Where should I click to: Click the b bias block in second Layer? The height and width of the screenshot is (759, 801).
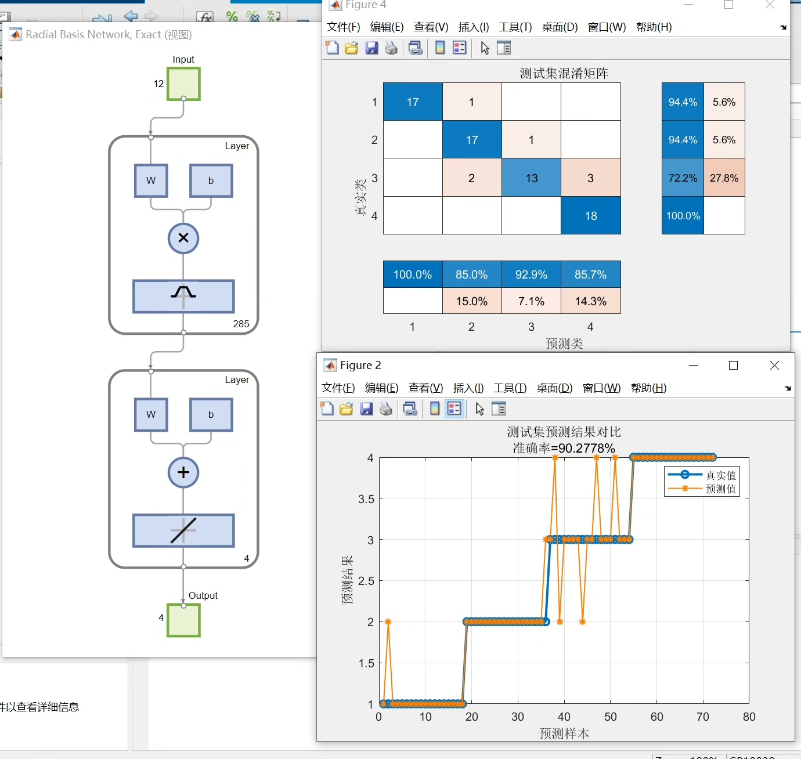(211, 414)
